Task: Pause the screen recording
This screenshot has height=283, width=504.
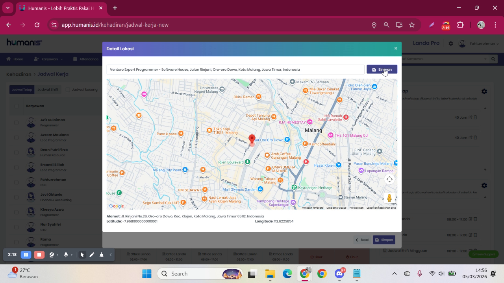Action: [x=26, y=255]
